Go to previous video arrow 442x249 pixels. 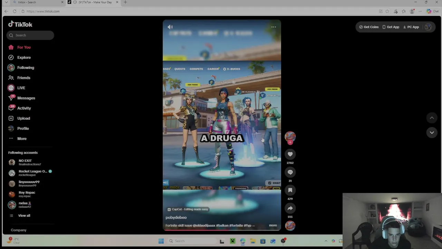pos(432,118)
